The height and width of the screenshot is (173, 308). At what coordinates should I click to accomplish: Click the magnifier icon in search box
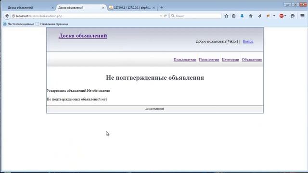(x=173, y=16)
